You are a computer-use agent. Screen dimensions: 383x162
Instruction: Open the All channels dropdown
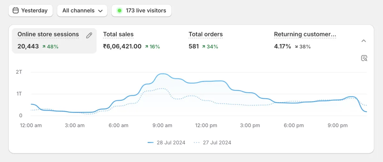pyautogui.click(x=83, y=11)
